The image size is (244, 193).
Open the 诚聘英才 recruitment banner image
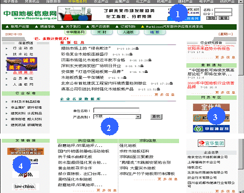click(22, 64)
